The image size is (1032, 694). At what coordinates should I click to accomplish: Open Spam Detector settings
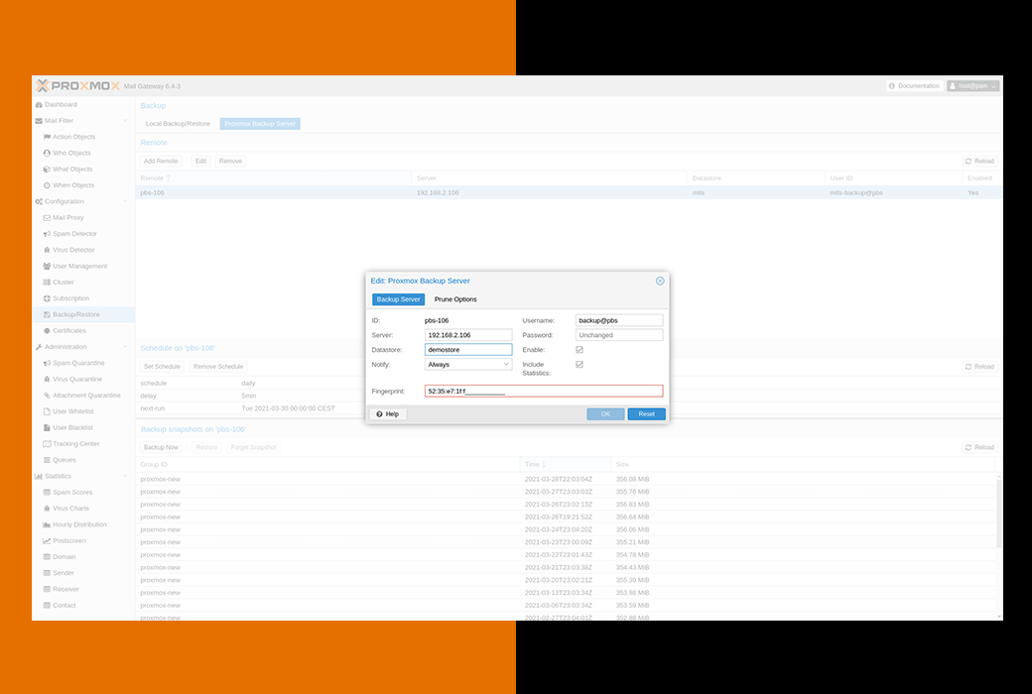[74, 234]
